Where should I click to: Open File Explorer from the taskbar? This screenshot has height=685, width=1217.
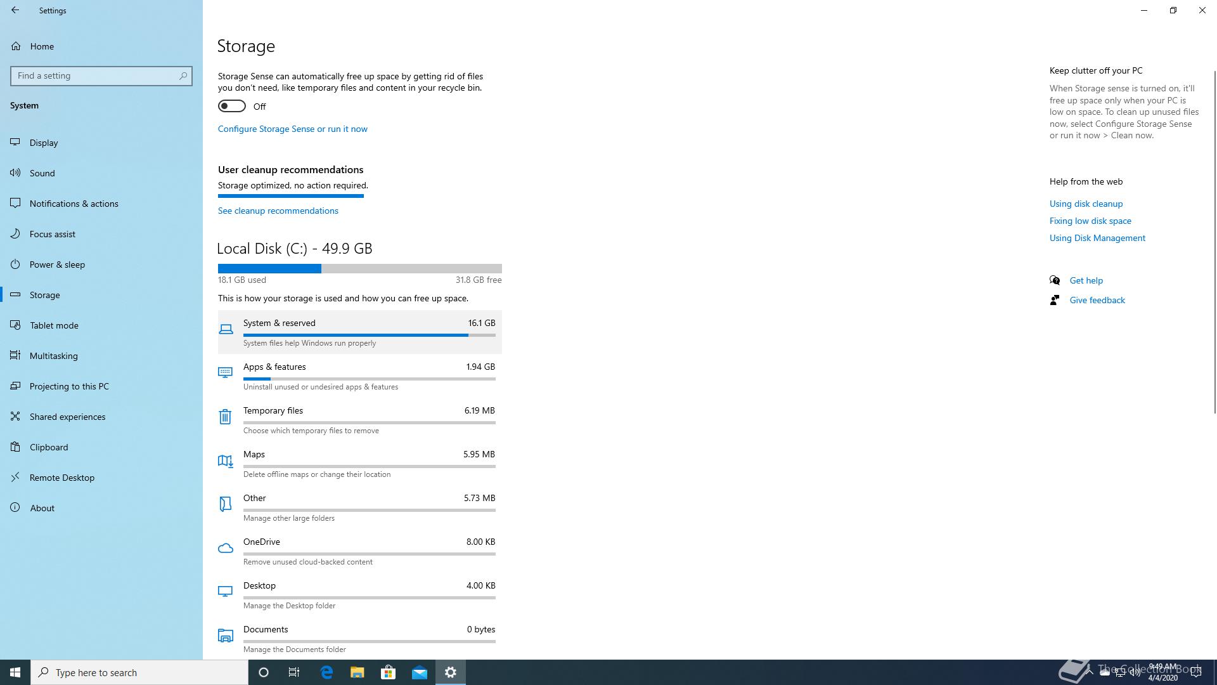pos(357,672)
